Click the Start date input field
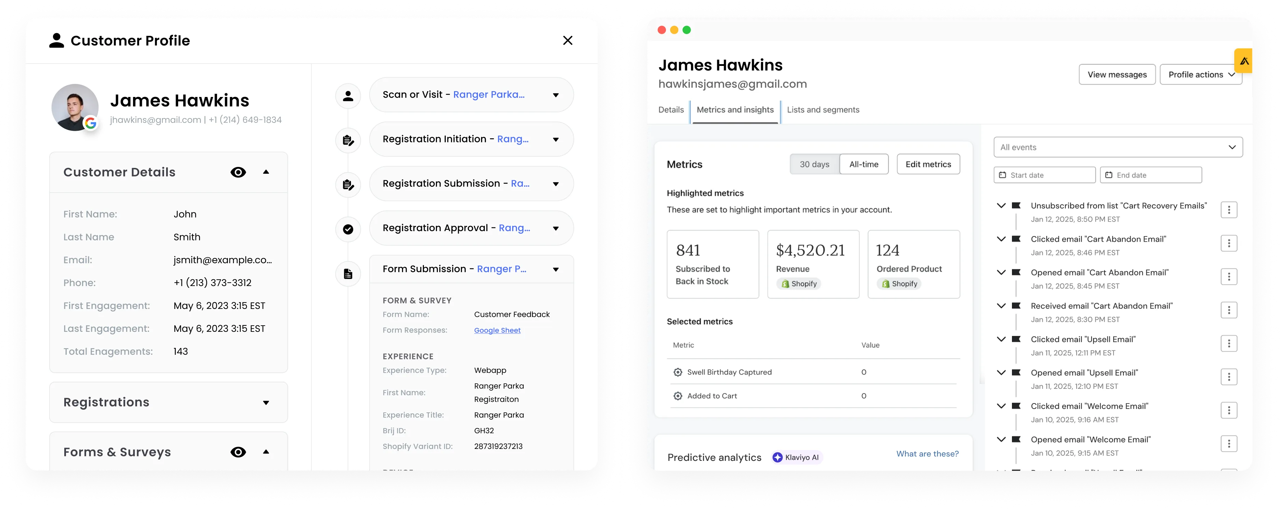 1044,175
